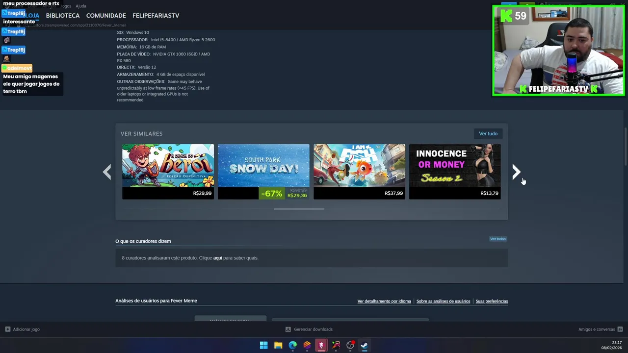The image size is (628, 353).
Task: Open Suas preferências link
Action: 492,302
